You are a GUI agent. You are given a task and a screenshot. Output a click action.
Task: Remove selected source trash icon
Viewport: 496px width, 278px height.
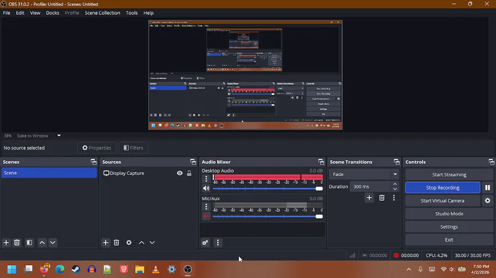tap(116, 242)
